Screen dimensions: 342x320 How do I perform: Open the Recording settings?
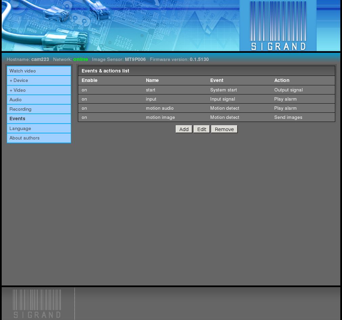point(39,109)
